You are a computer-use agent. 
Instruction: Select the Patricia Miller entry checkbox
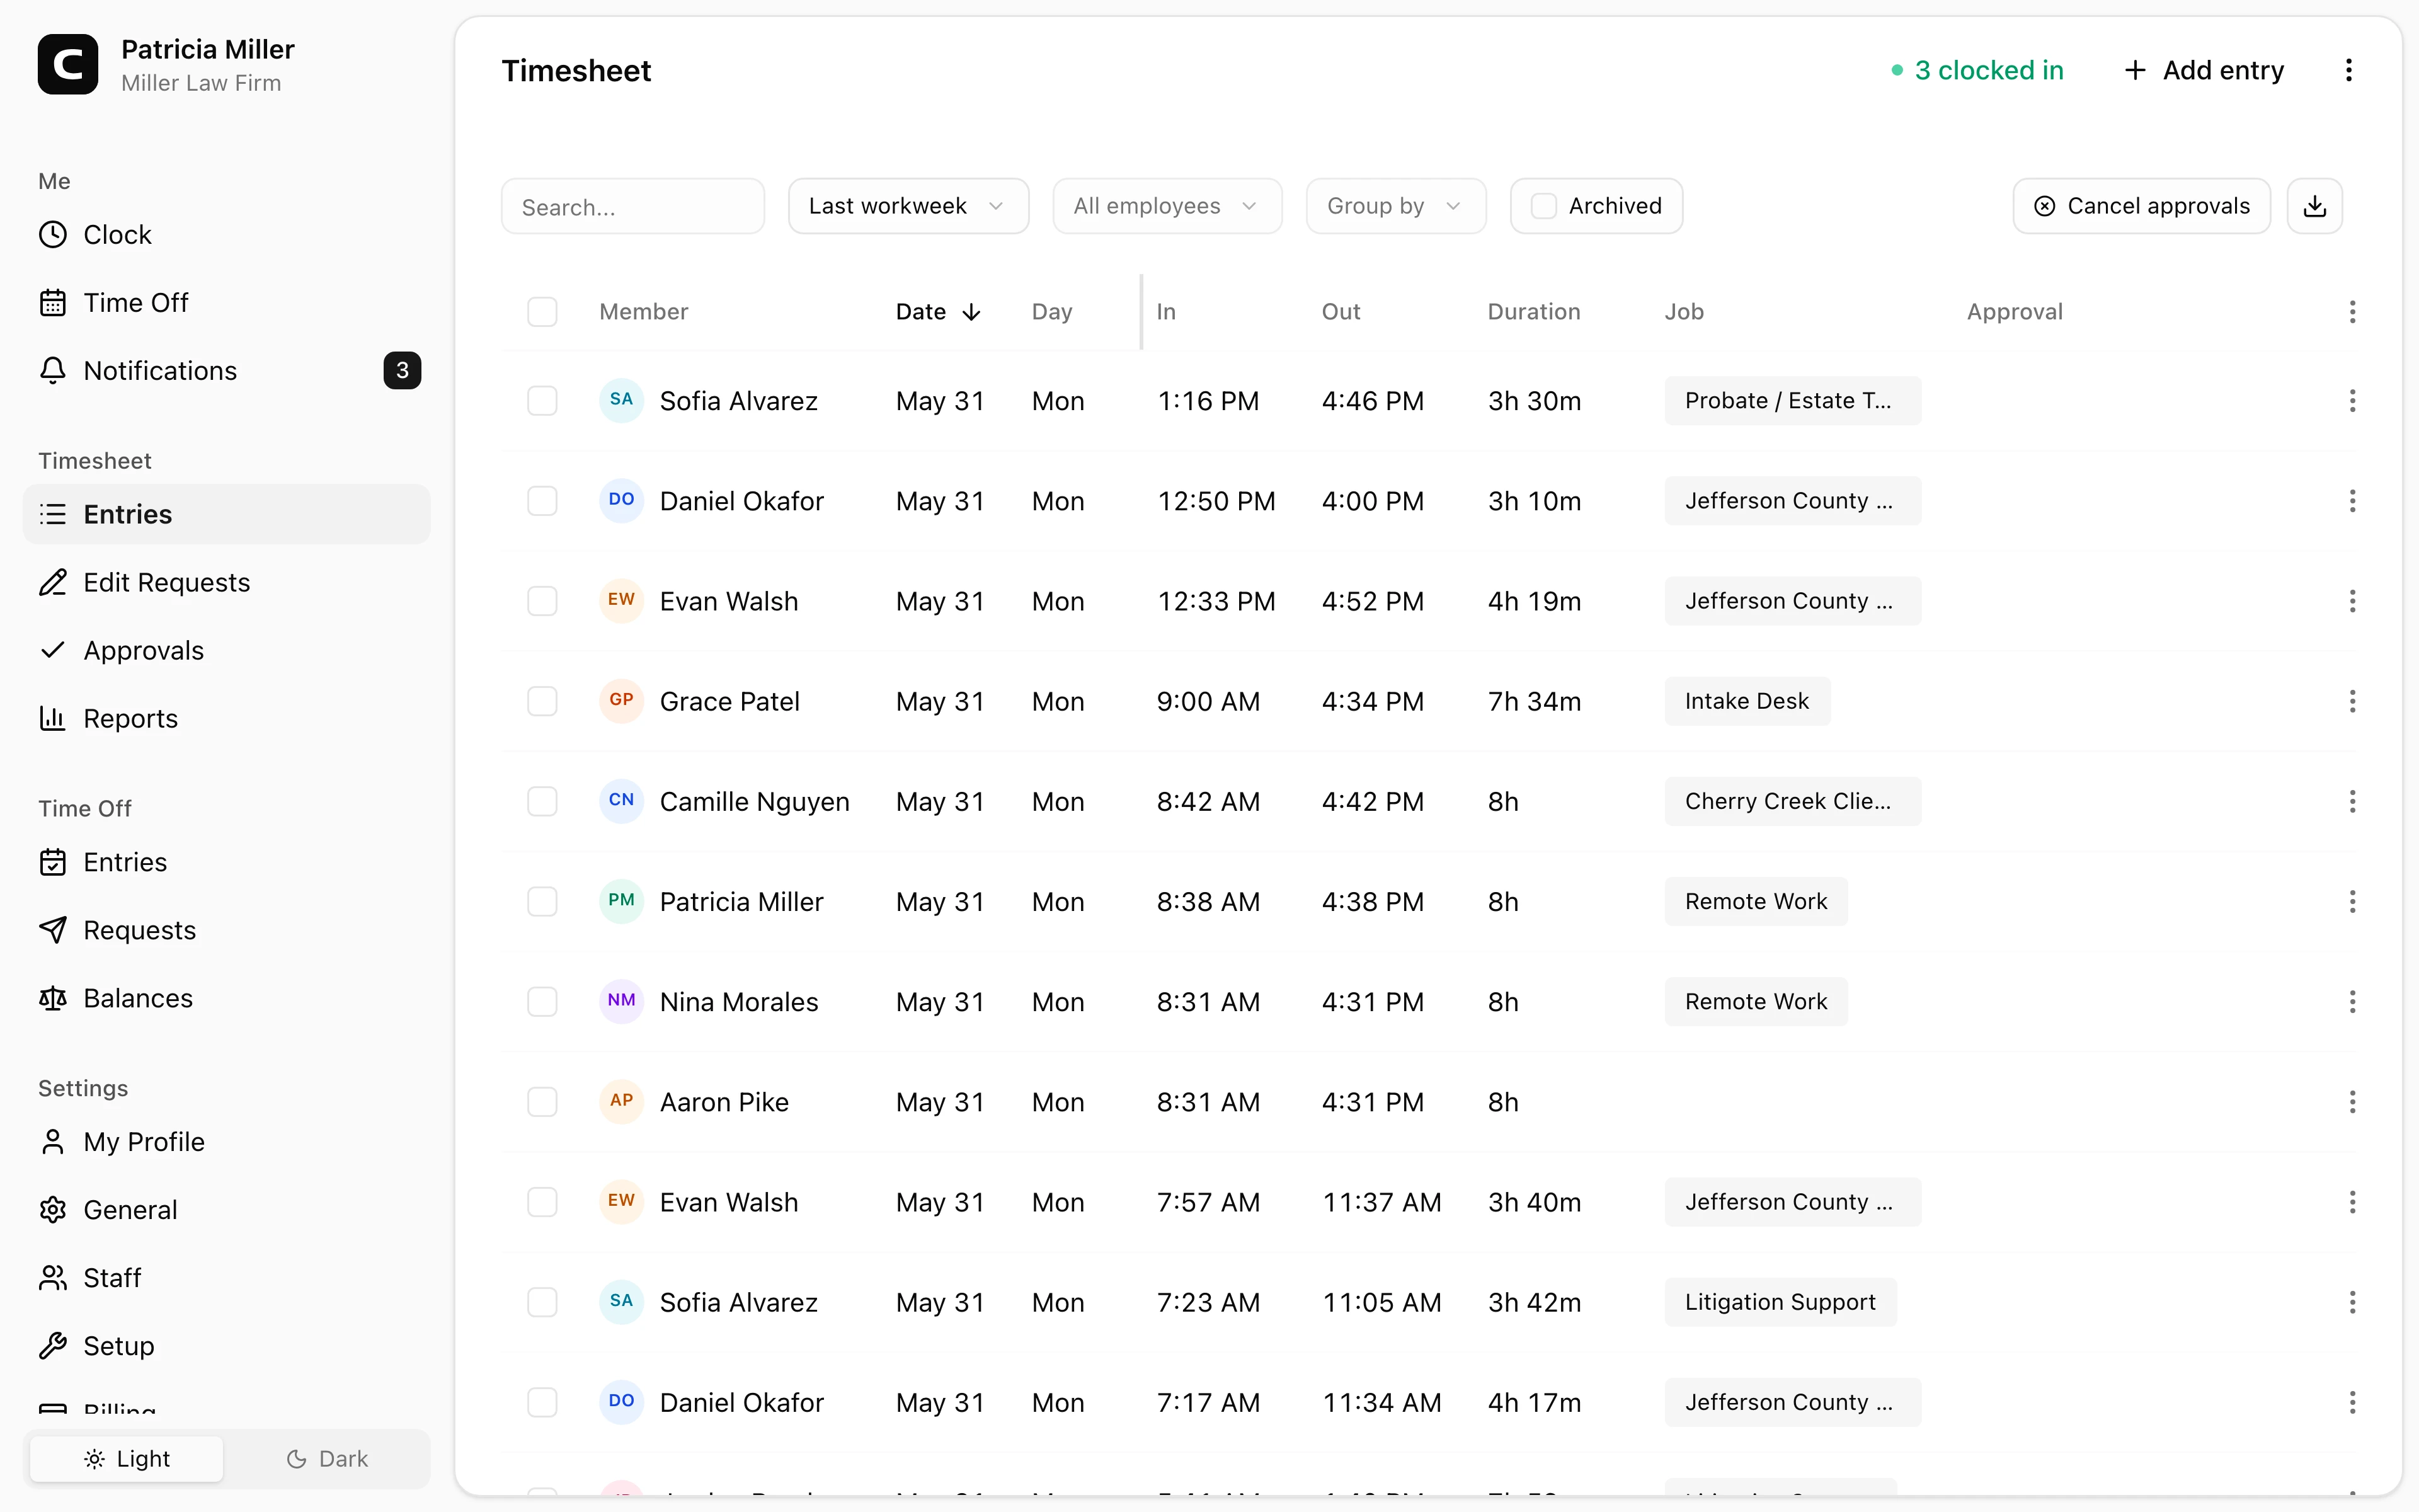click(542, 902)
